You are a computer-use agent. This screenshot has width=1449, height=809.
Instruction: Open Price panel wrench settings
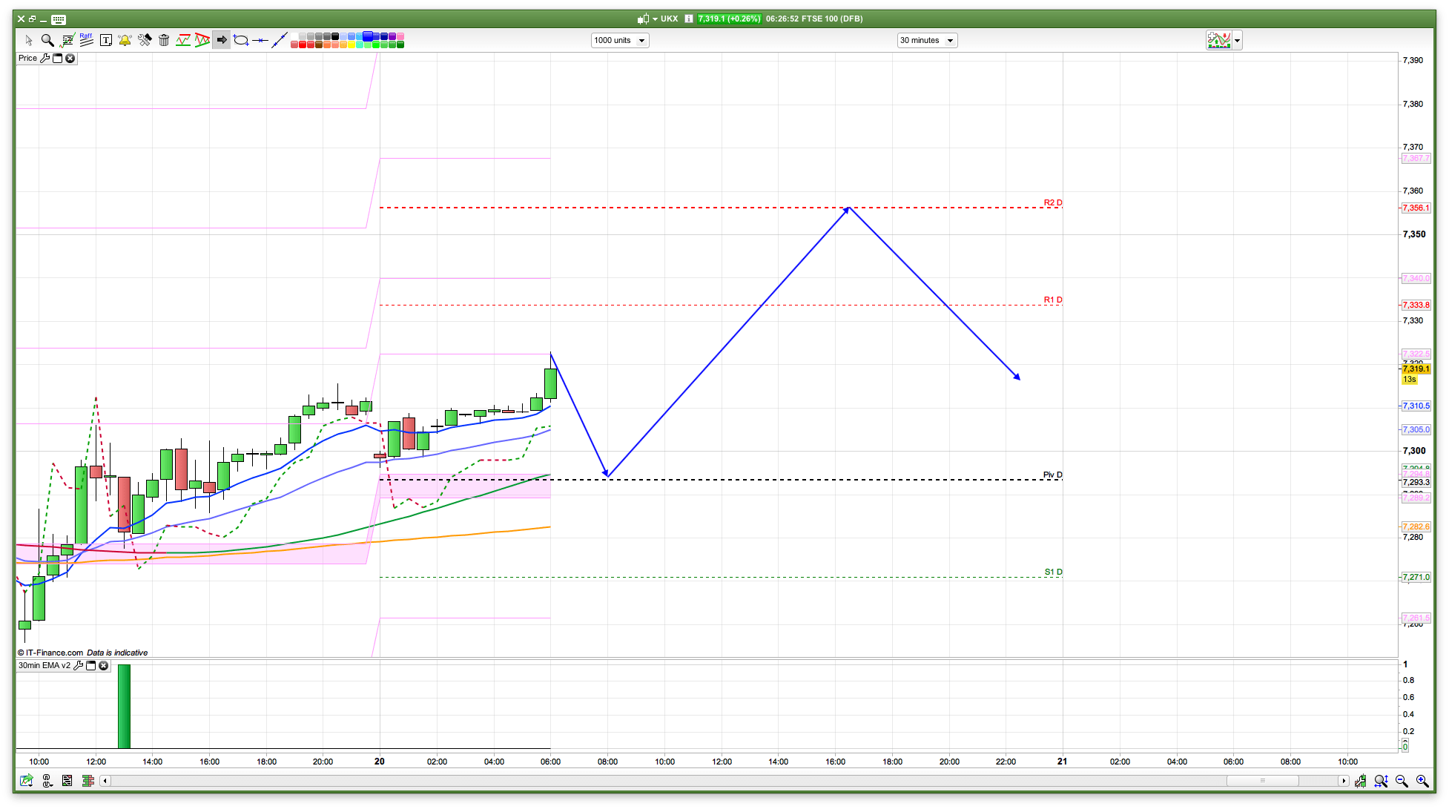[44, 58]
